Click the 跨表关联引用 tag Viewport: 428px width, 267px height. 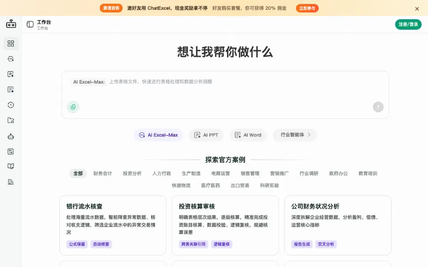point(193,244)
